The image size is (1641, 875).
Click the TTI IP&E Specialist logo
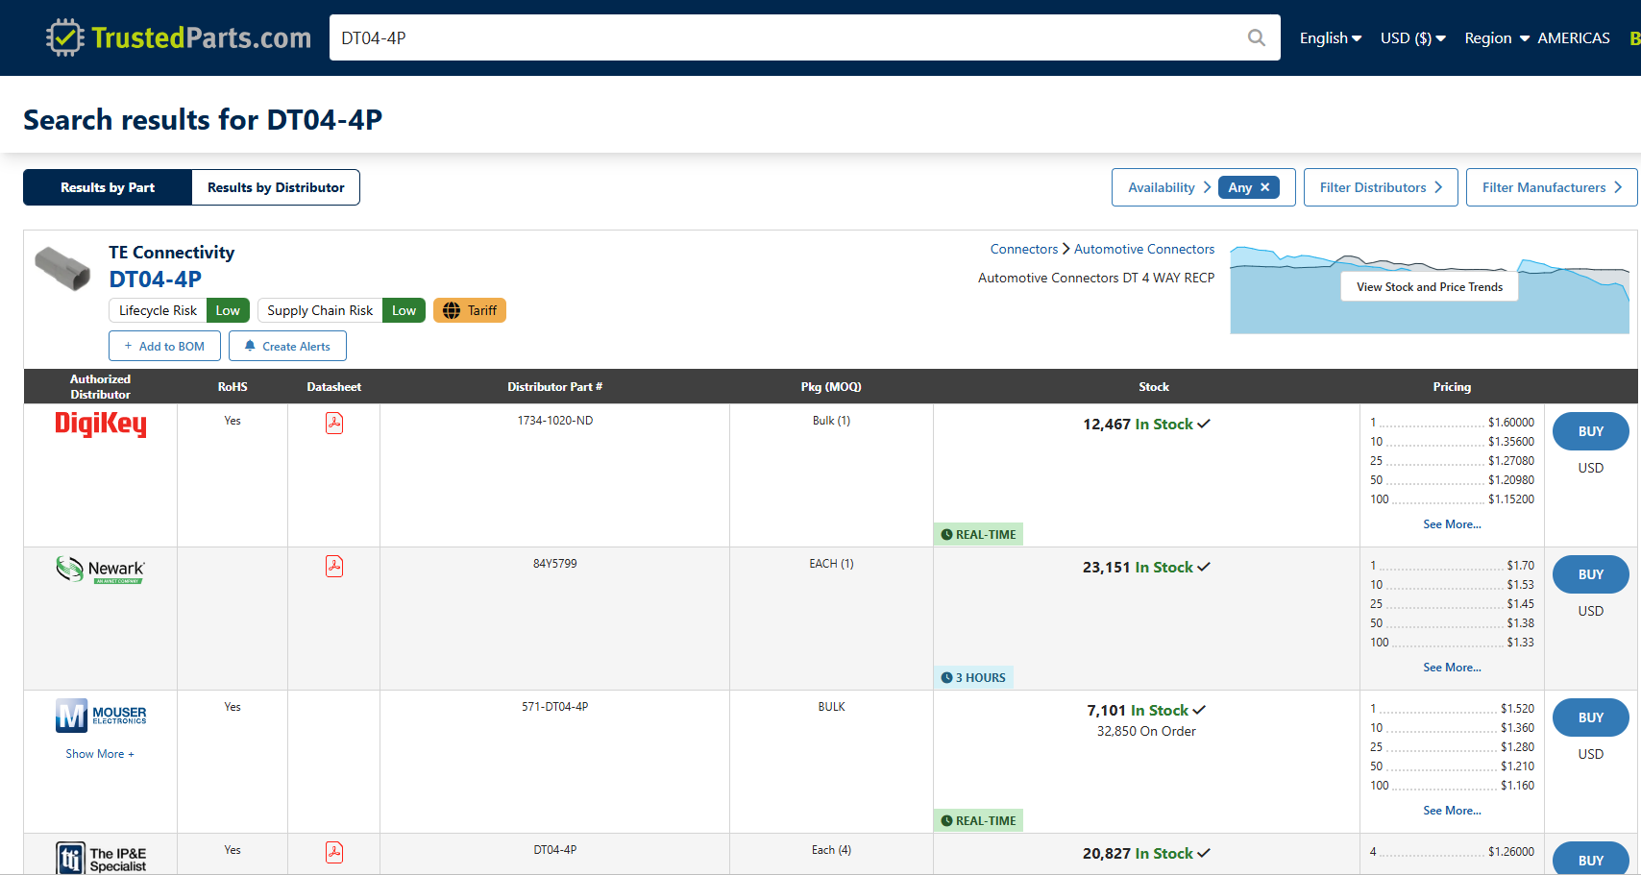coord(101,858)
